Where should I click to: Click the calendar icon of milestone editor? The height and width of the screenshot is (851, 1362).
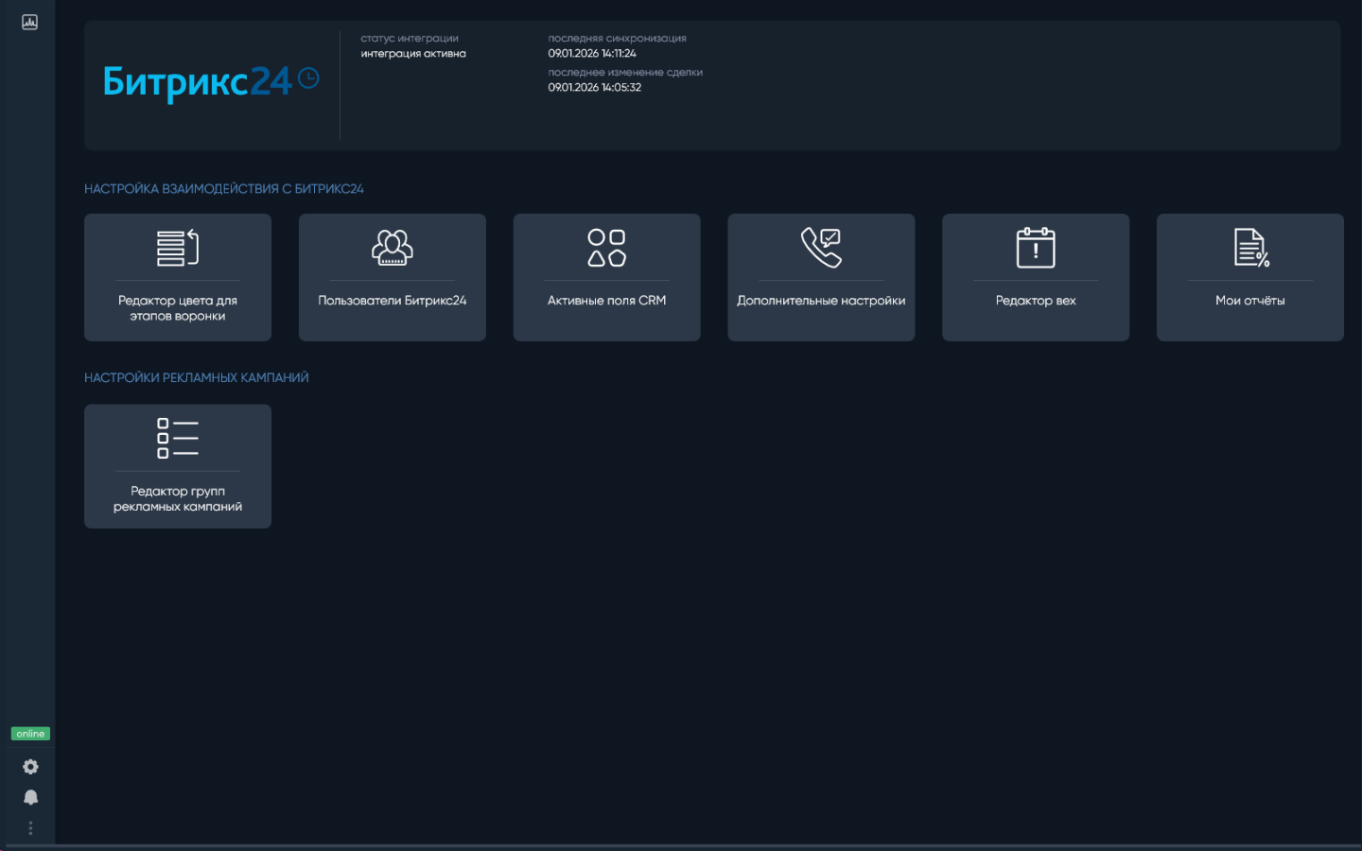(x=1036, y=248)
